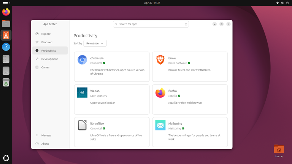Screen dimensions: 292x164
Task: Launch Firefox from the Ubuntu dock
Action: tap(6, 12)
